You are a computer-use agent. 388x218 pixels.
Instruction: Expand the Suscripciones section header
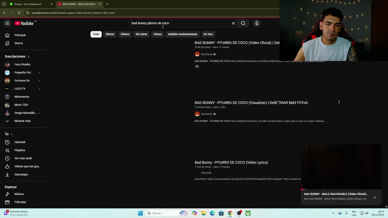click(17, 57)
